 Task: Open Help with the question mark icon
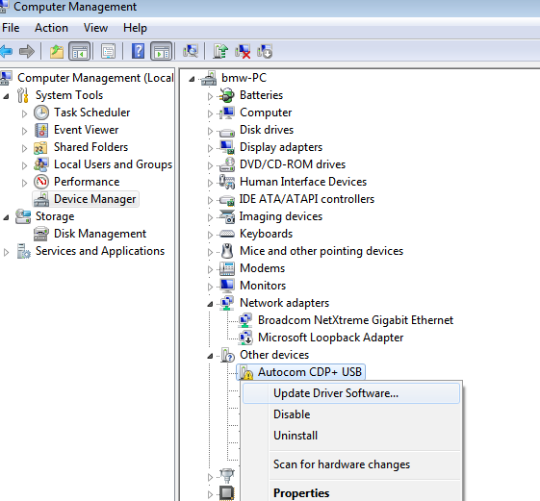click(138, 52)
